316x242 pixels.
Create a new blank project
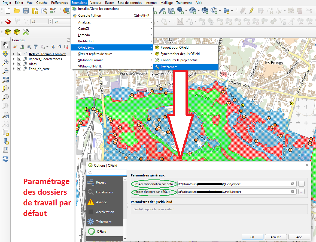[x=8, y=10]
